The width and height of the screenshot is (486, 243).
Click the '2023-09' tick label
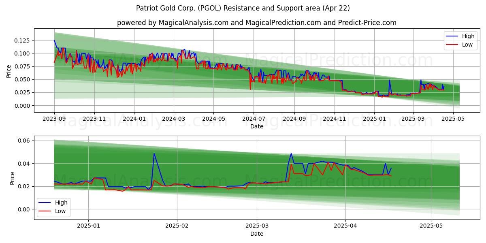tap(54, 118)
